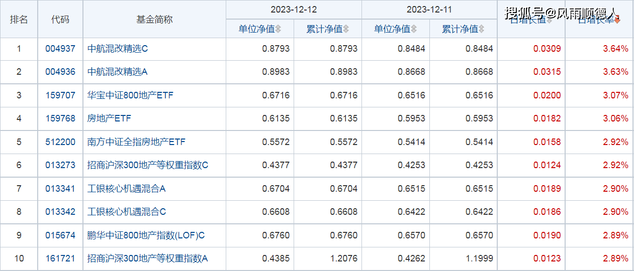Click the 基金简称 column header
The image size is (634, 271).
[x=154, y=20]
